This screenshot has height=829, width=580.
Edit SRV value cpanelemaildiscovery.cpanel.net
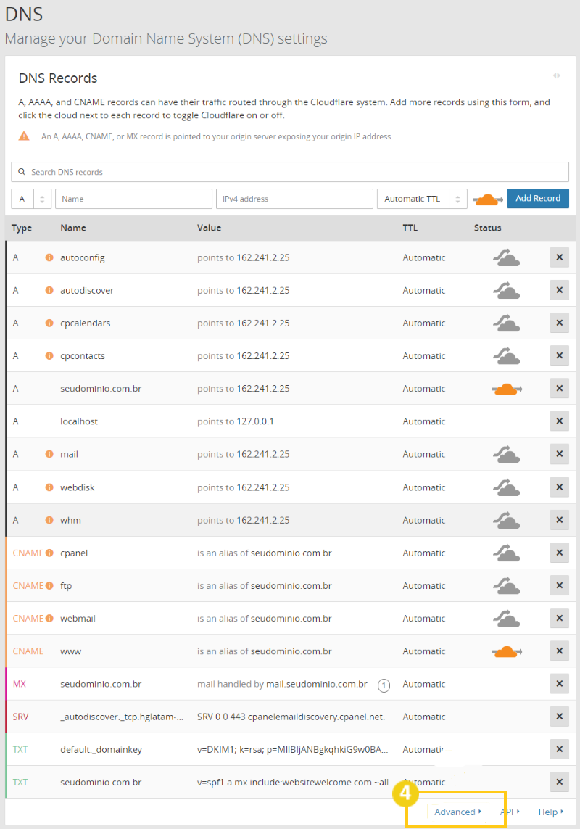point(291,717)
